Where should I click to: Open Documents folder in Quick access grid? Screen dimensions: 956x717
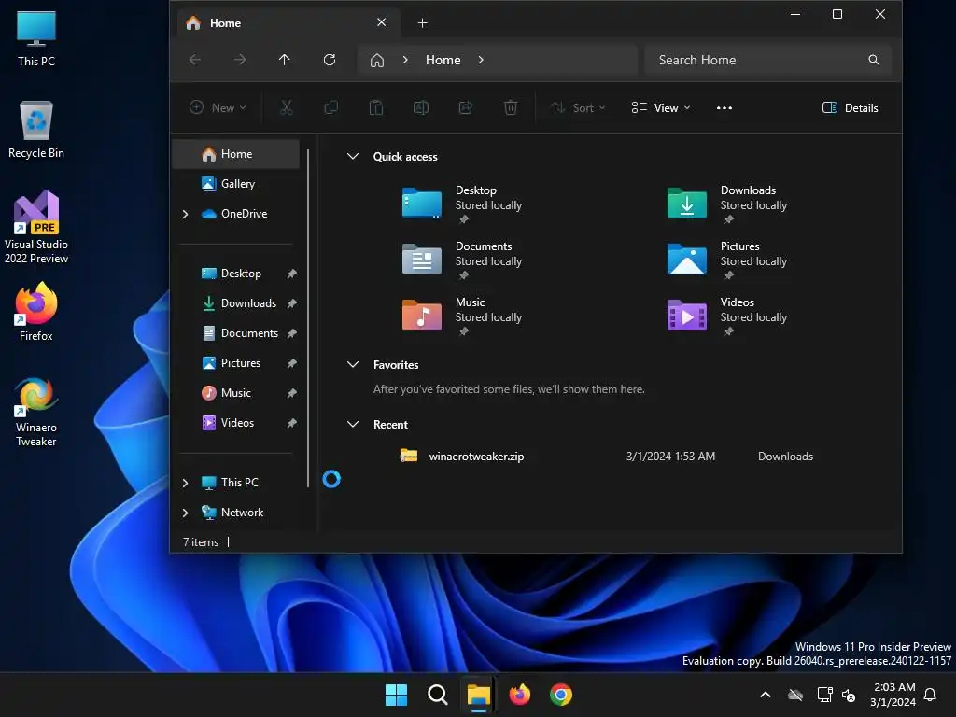click(x=463, y=260)
